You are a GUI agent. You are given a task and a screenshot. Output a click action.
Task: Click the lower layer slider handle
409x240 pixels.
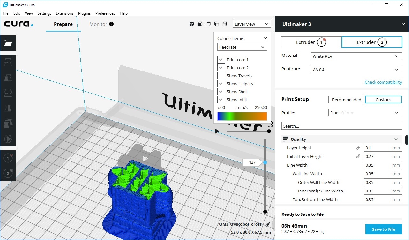[x=265, y=211]
